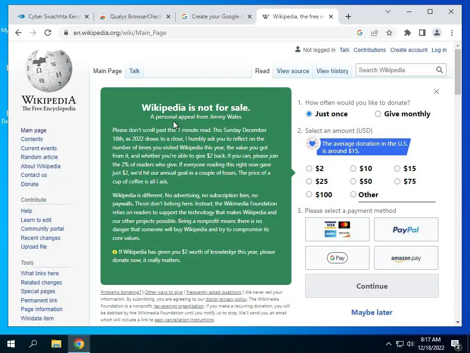The height and width of the screenshot is (353, 470).
Task: Open the View source tab
Action: point(293,71)
